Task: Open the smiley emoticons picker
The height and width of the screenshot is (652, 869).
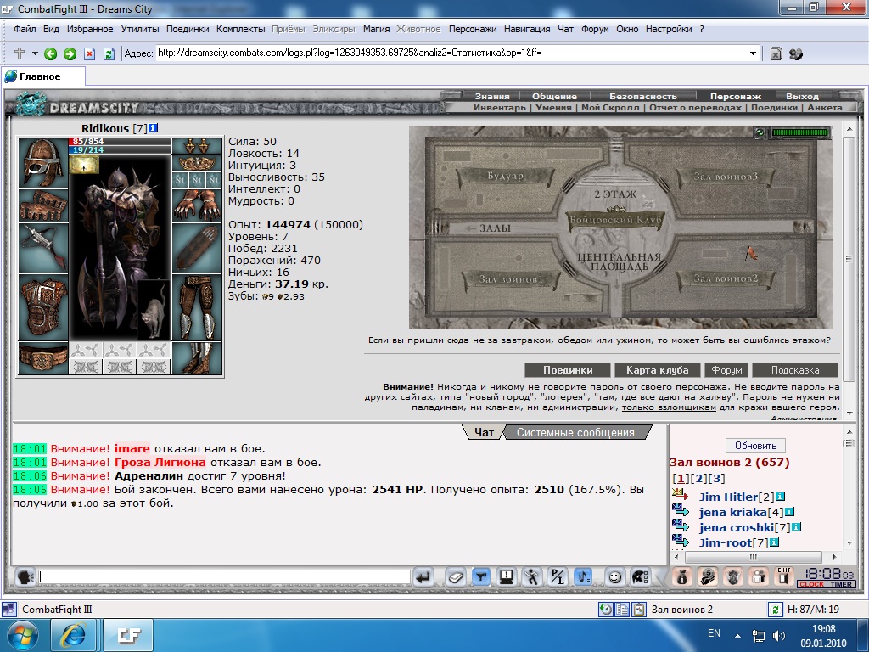Action: coord(614,577)
